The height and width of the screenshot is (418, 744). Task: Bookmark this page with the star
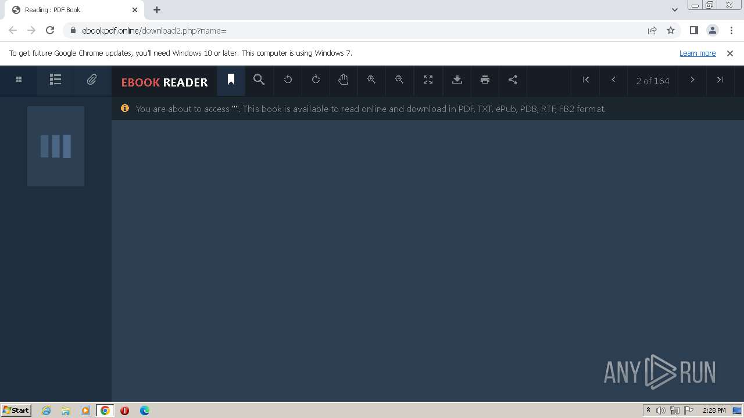[671, 30]
